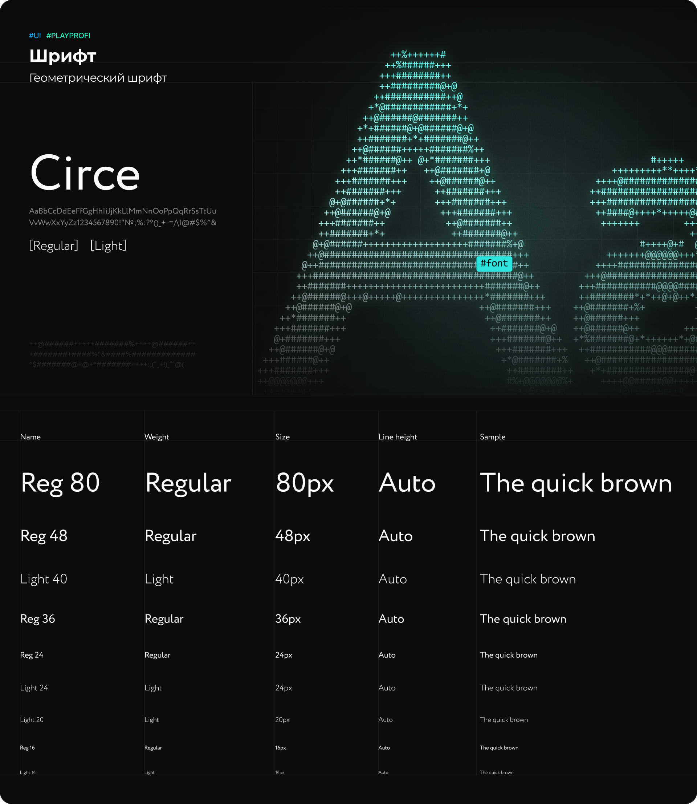Click Auto line height in Reg 48 row
Viewport: 697px width, 804px height.
pos(396,536)
